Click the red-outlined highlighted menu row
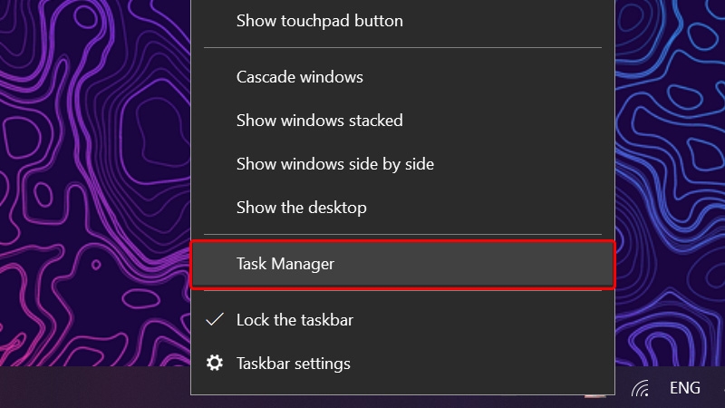The width and height of the screenshot is (725, 408). pos(402,264)
